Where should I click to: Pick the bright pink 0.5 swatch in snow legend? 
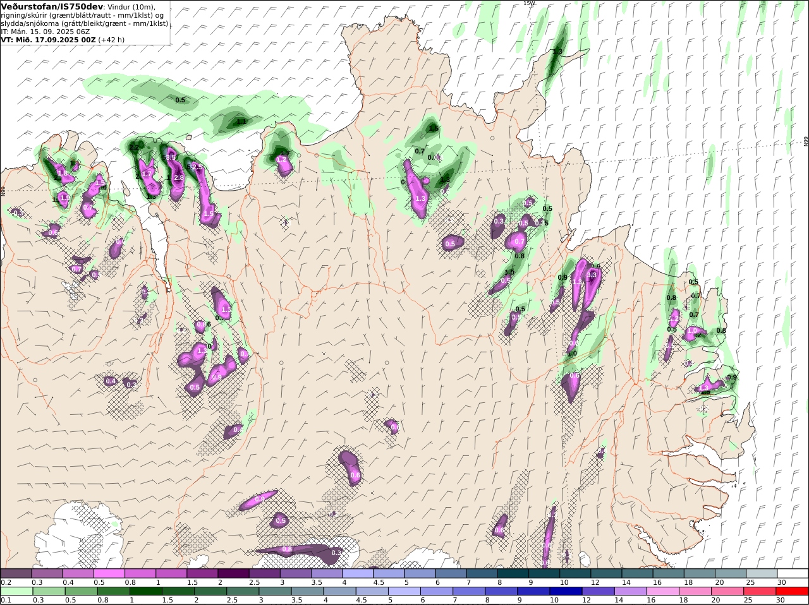109,573
